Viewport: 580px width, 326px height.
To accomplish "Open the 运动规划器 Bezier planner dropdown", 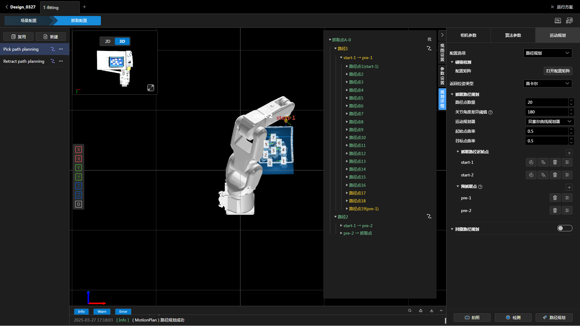I will pos(549,122).
